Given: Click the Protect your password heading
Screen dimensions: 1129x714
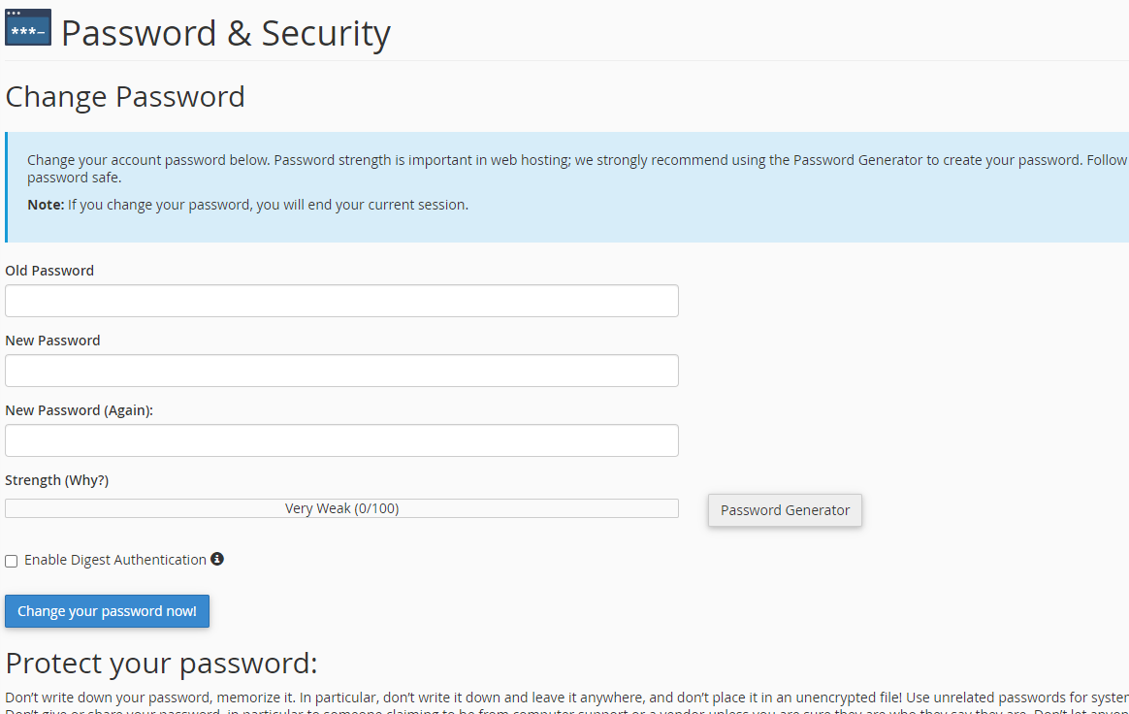Looking at the screenshot, I should click(x=161, y=664).
